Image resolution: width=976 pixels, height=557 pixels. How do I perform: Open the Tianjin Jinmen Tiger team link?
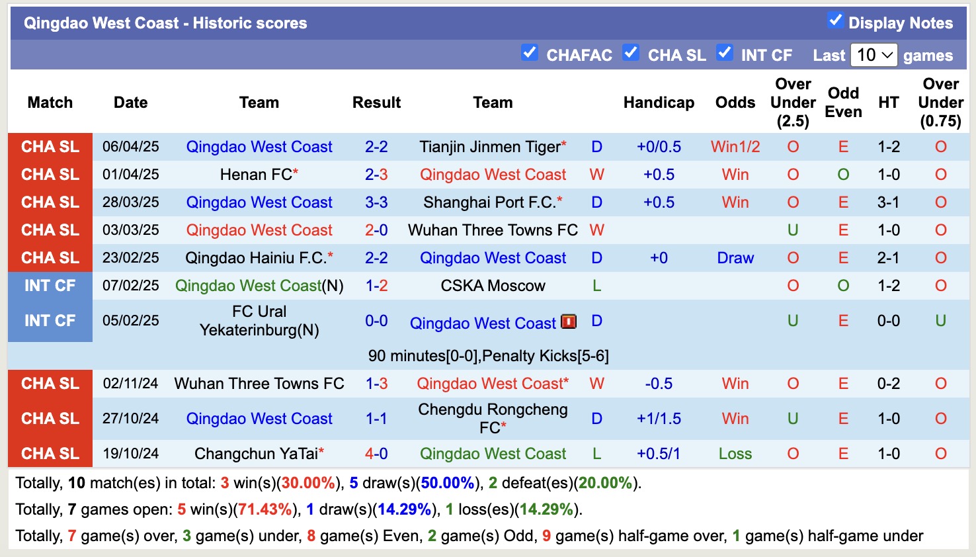click(489, 146)
